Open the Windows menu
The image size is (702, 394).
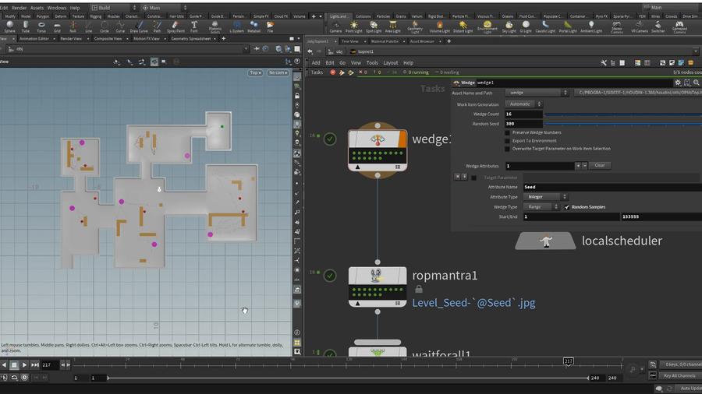coord(56,8)
